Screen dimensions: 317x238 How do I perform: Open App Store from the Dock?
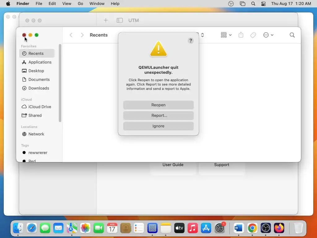[206, 228]
